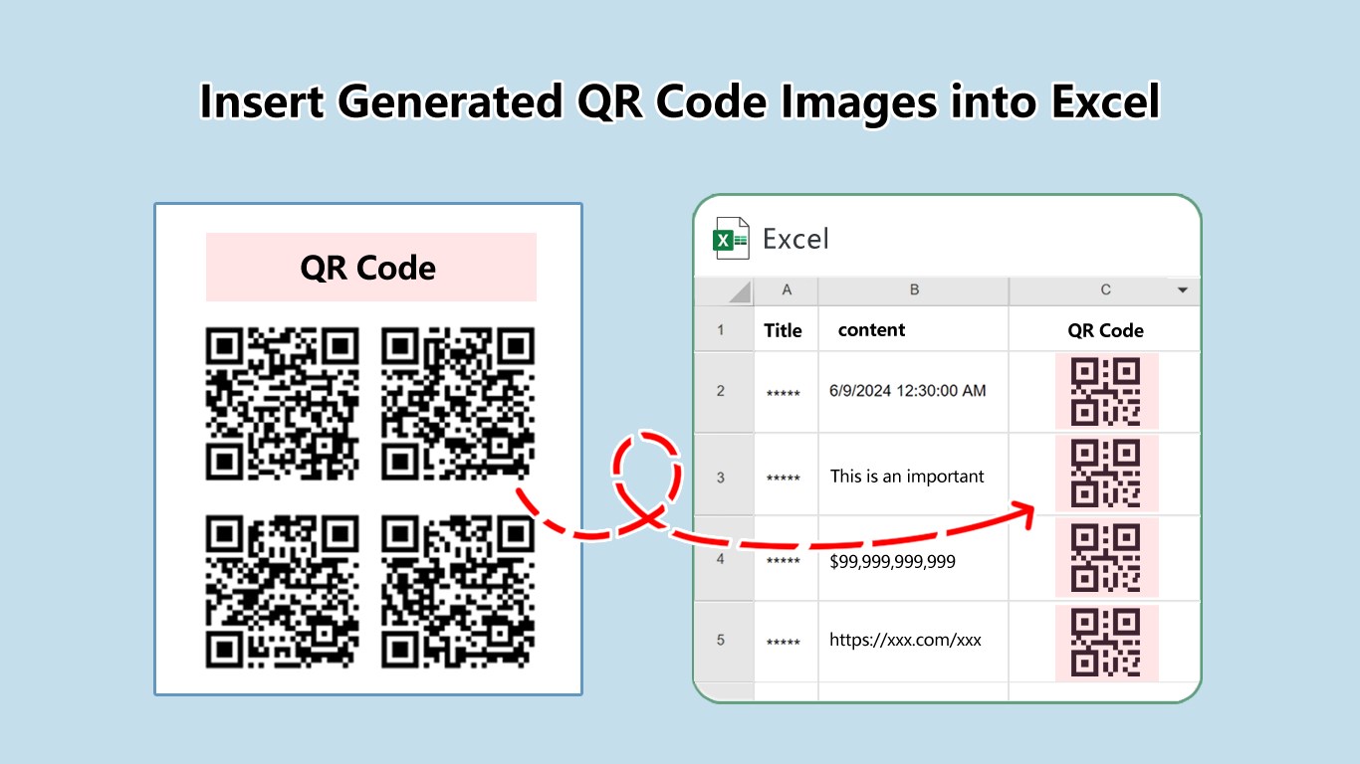This screenshot has width=1360, height=764.
Task: Click the bottom-left QR code in left panel
Action: coord(283,591)
